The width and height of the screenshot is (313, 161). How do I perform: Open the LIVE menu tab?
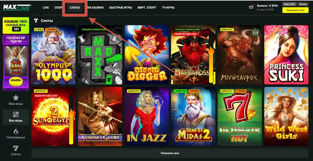coord(46,8)
